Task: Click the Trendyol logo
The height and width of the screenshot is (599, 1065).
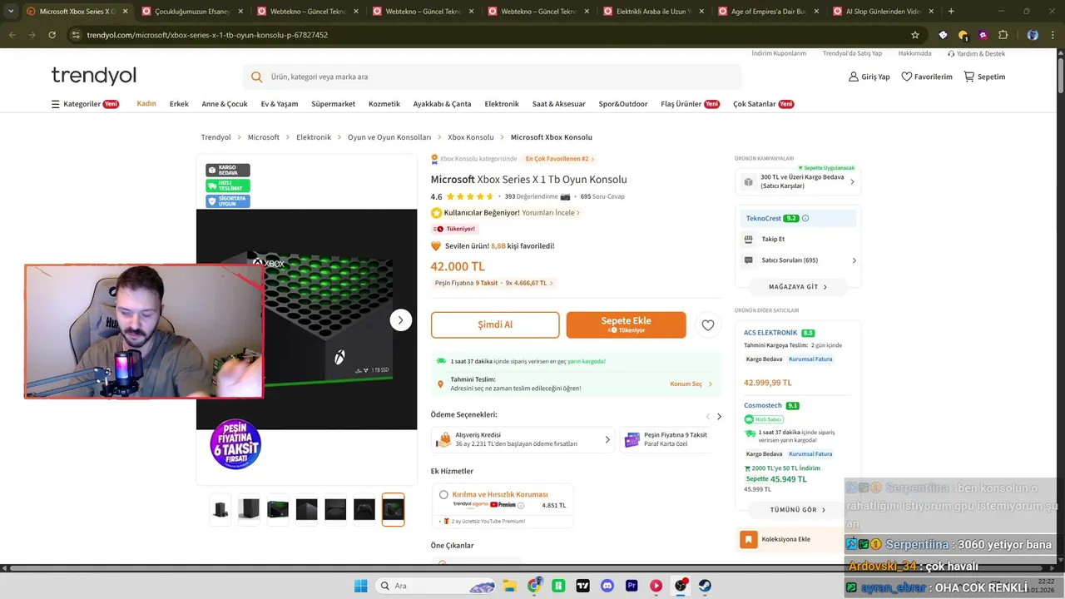Action: [x=93, y=76]
